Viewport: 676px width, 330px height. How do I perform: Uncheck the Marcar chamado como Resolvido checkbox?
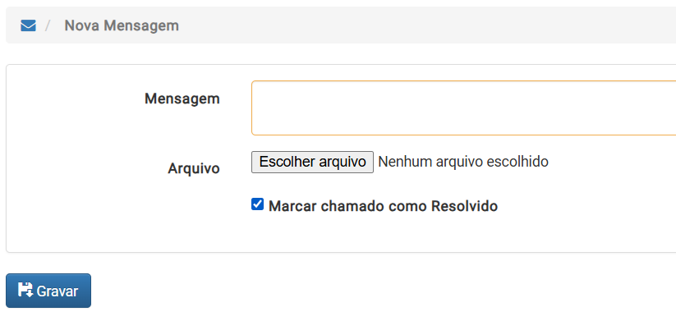click(x=257, y=204)
